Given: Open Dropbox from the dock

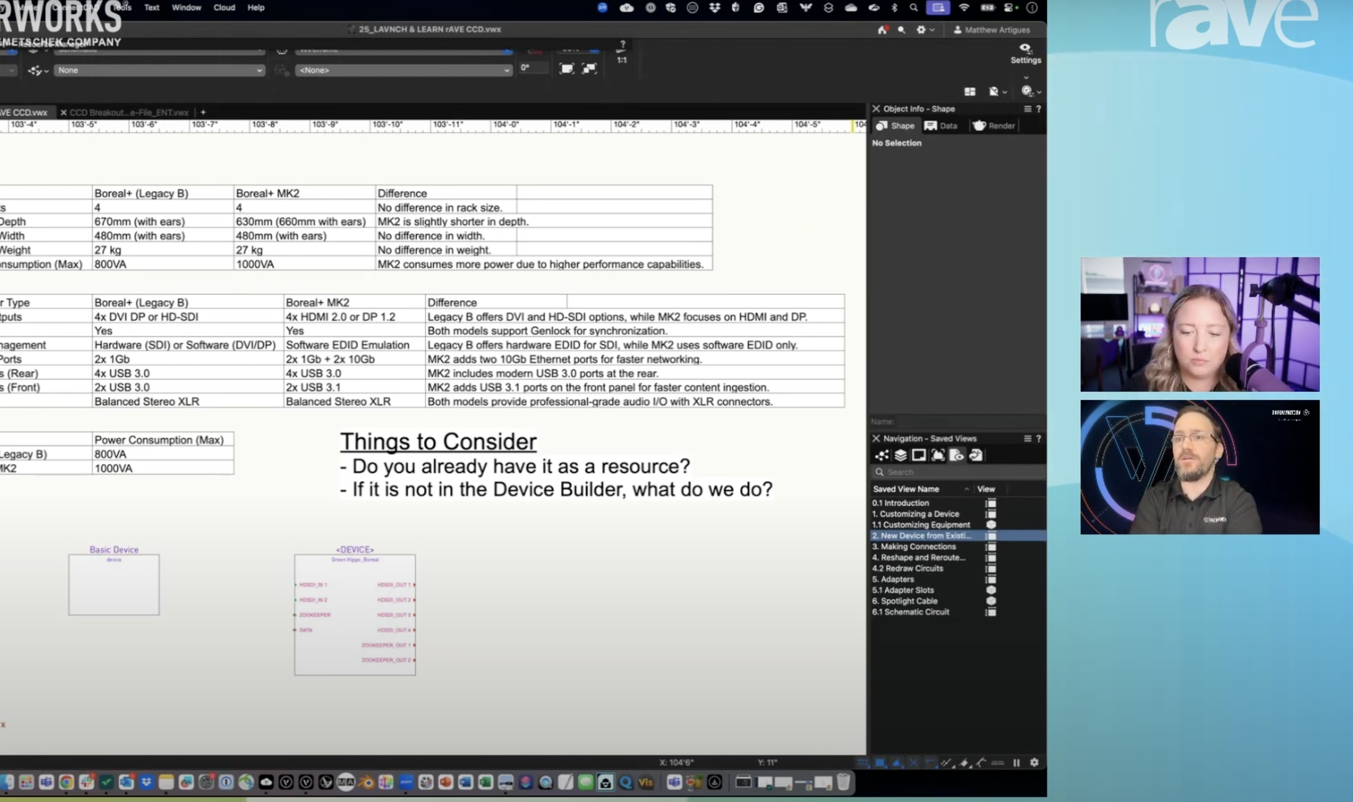Looking at the screenshot, I should coord(146,782).
